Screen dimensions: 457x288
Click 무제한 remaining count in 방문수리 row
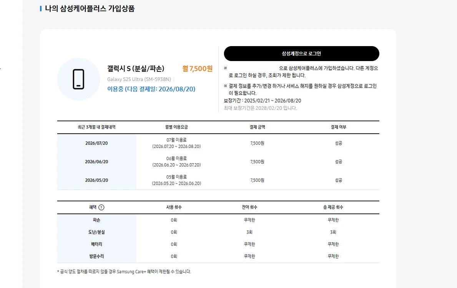(249, 257)
